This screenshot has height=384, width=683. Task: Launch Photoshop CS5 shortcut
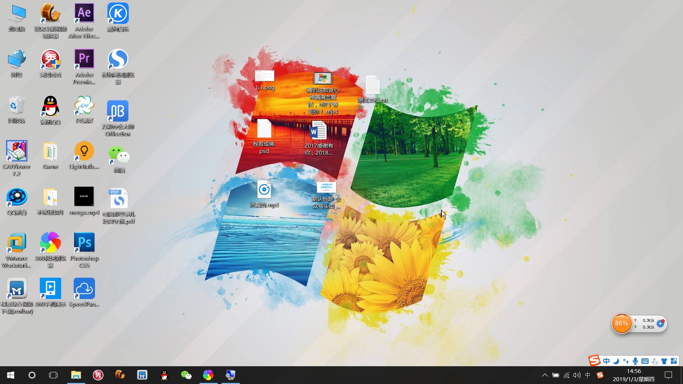[x=84, y=250]
